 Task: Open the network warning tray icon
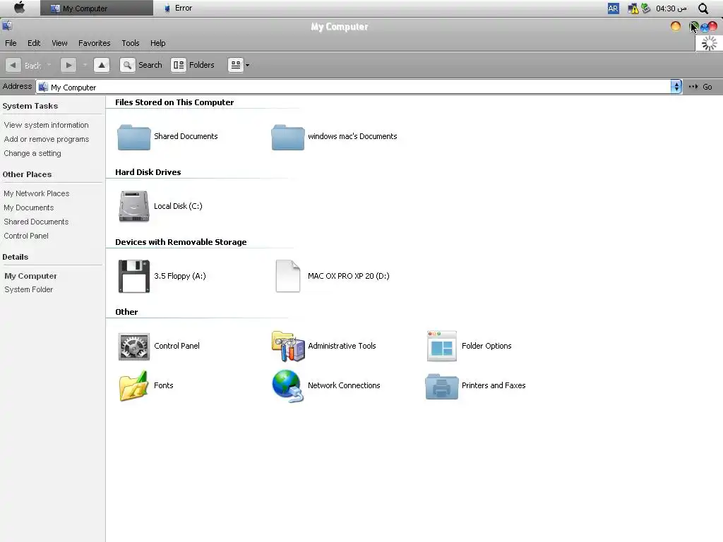coord(633,8)
